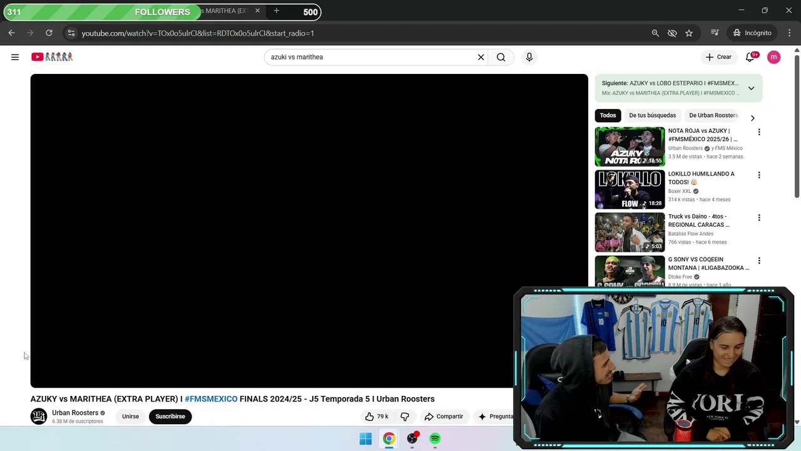
Task: Open LOKILLO HUMILLANDO A TODOS thumbnail
Action: pyautogui.click(x=630, y=189)
